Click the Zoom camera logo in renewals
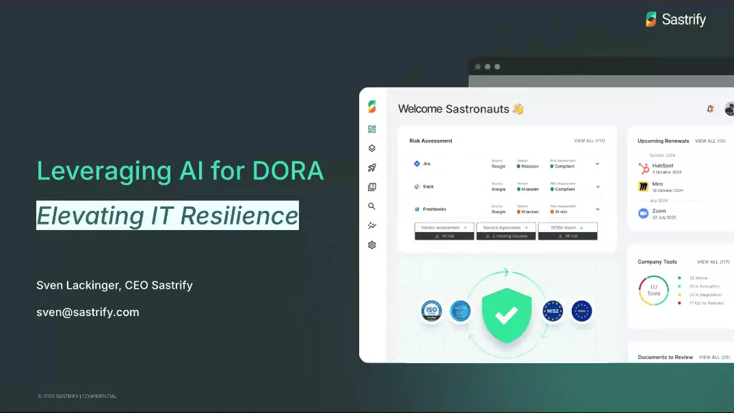Image resolution: width=734 pixels, height=413 pixels. pyautogui.click(x=644, y=214)
